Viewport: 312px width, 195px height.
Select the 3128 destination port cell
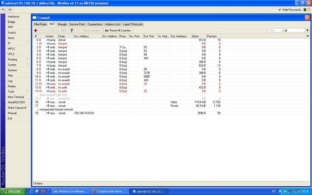coord(147,73)
